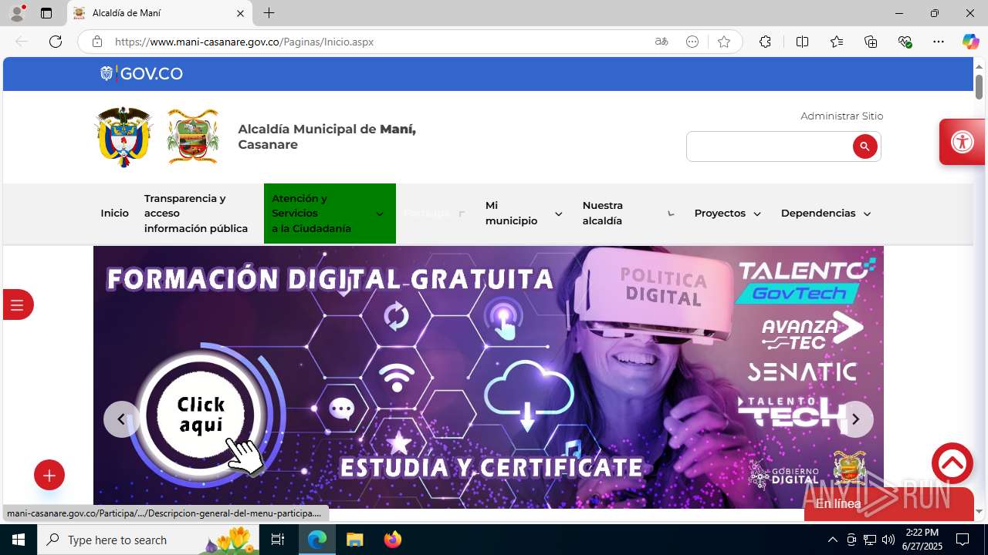This screenshot has width=988, height=555.
Task: Close the Alcaldía de Maní tab
Action: (240, 13)
